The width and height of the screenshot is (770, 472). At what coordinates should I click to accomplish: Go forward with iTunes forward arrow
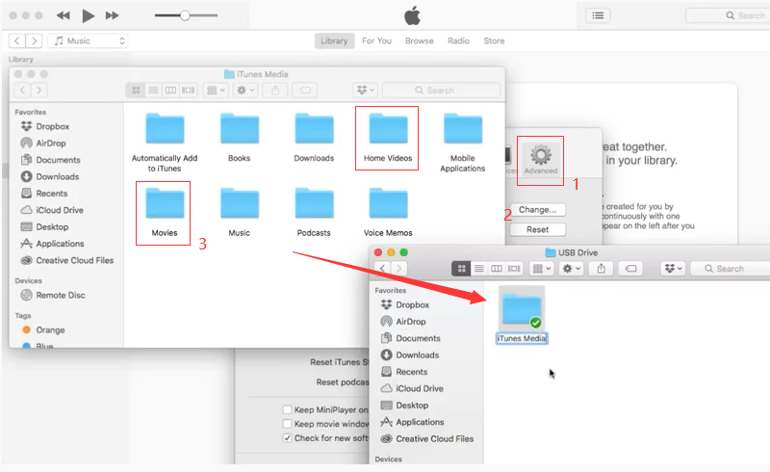point(34,40)
